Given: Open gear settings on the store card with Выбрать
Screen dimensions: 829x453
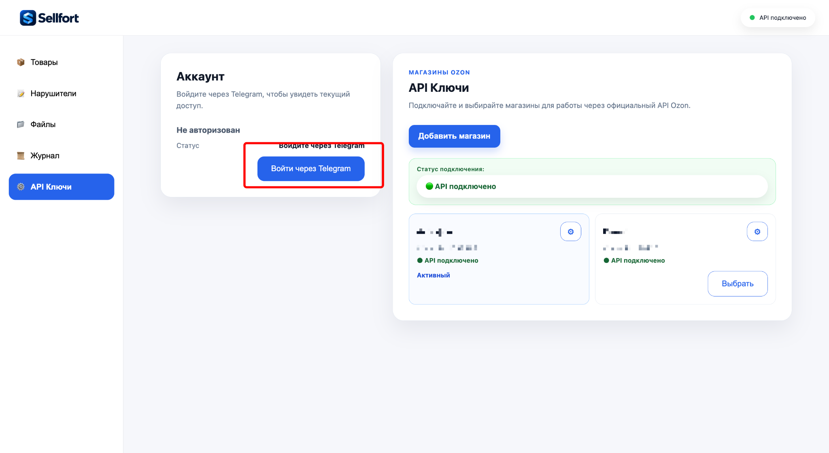Looking at the screenshot, I should coord(757,232).
